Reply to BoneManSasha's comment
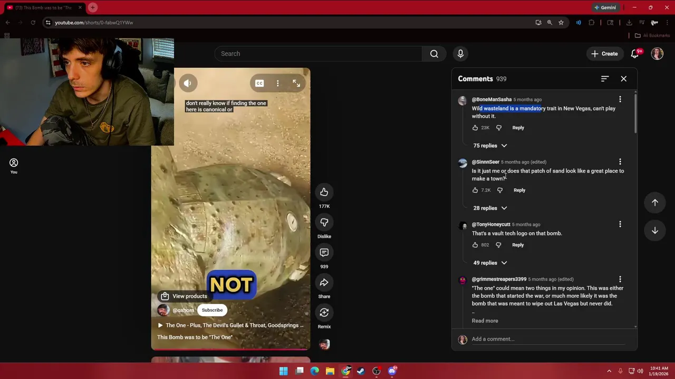 click(x=518, y=127)
